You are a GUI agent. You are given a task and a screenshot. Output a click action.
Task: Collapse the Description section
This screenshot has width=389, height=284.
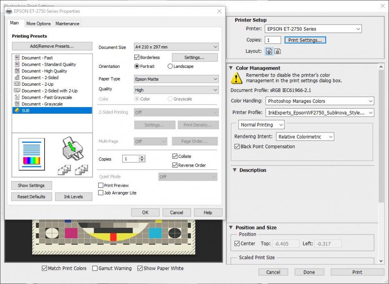234,170
